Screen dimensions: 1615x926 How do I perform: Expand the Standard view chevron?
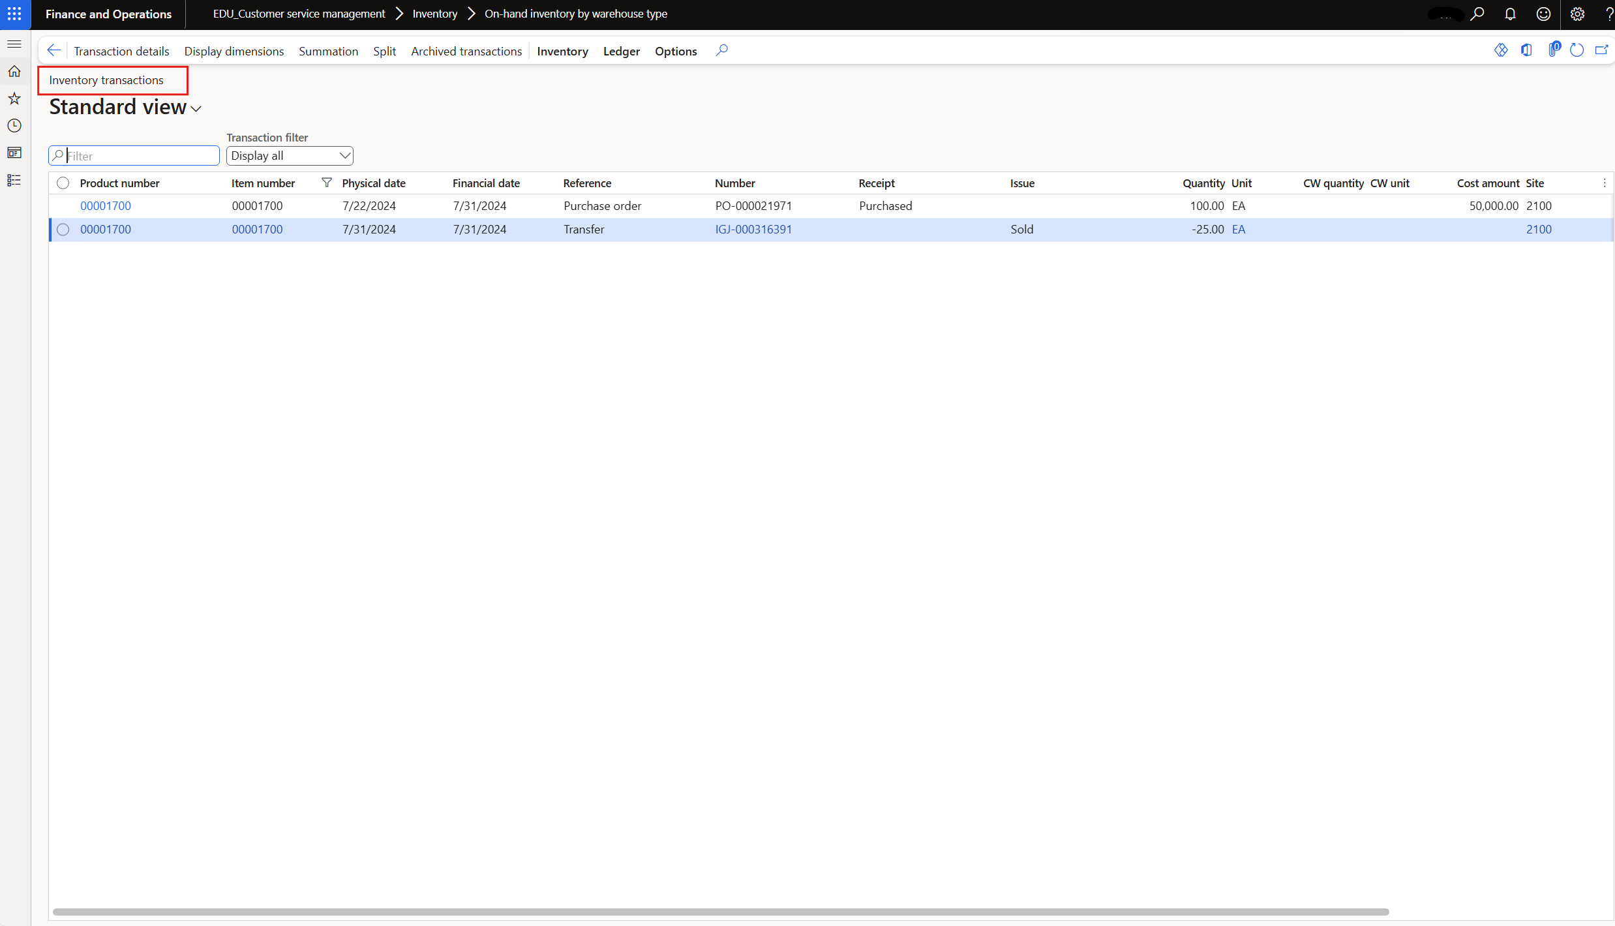tap(196, 109)
